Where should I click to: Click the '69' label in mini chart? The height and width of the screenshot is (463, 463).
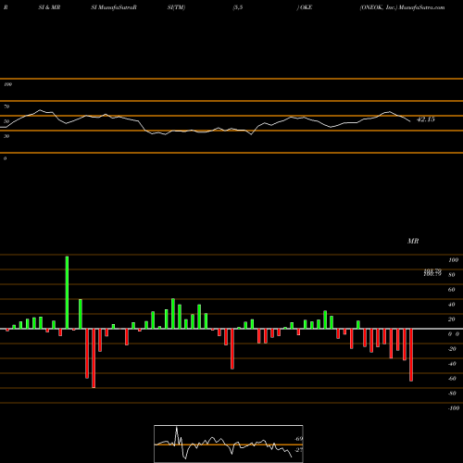[x=299, y=439]
